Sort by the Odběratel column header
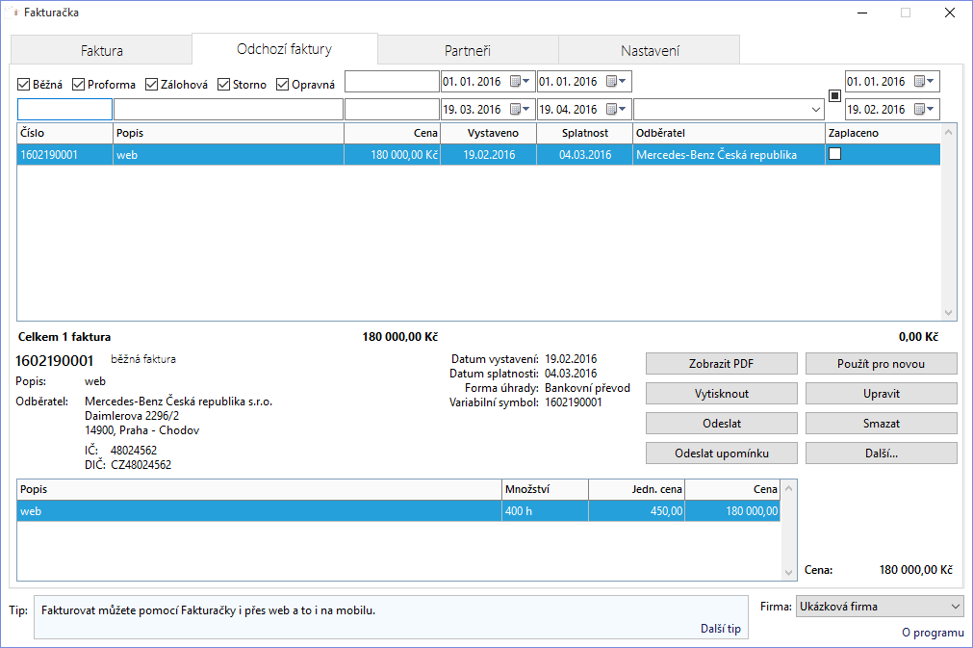The height and width of the screenshot is (648, 973). [729, 133]
